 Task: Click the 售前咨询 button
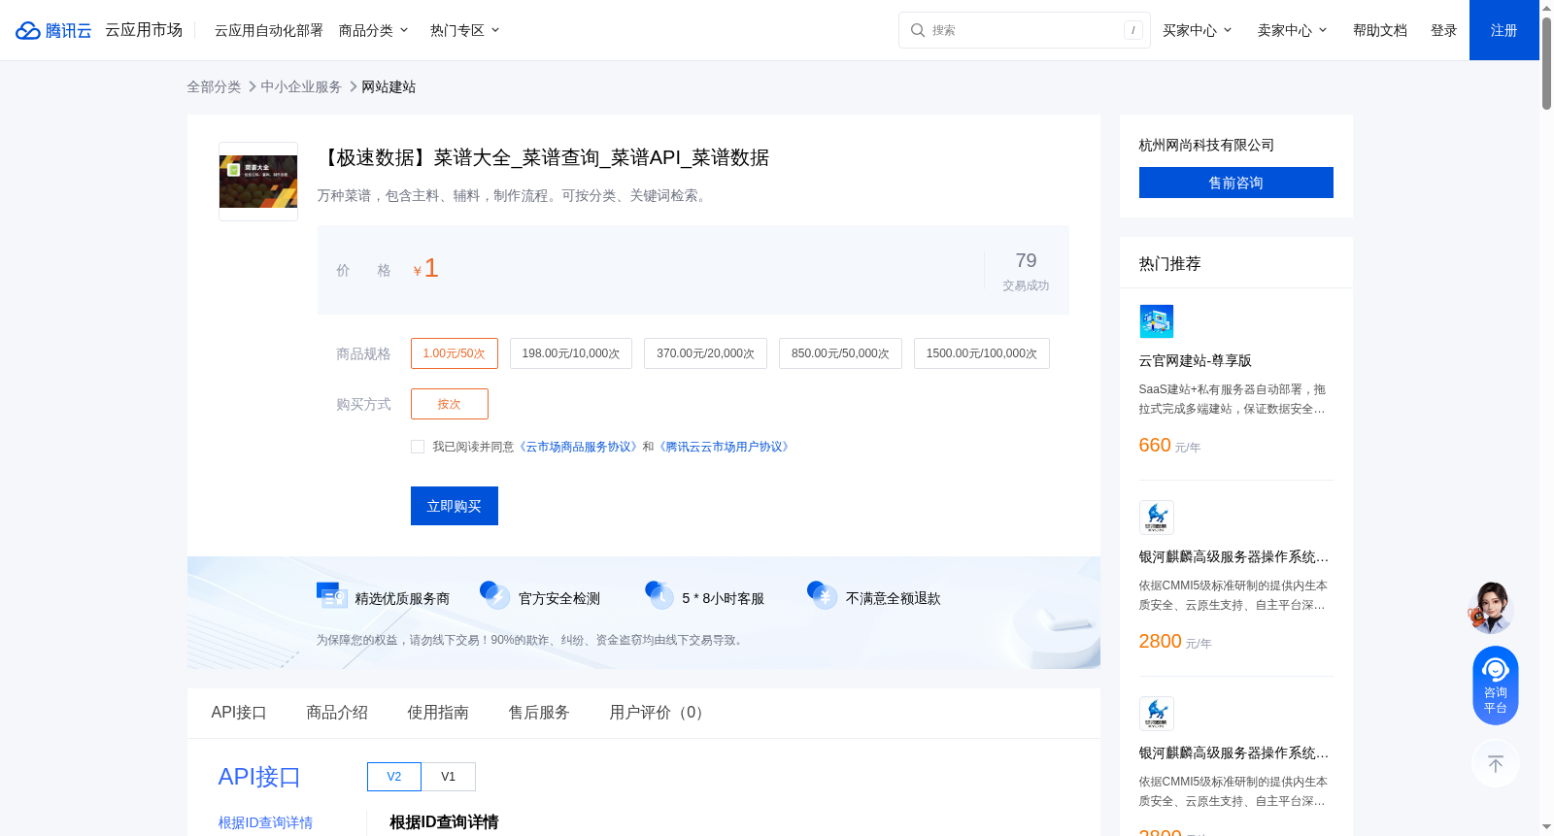1236,183
